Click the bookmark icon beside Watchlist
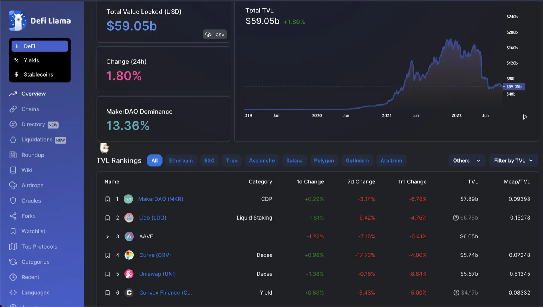The width and height of the screenshot is (543, 307). click(x=13, y=231)
